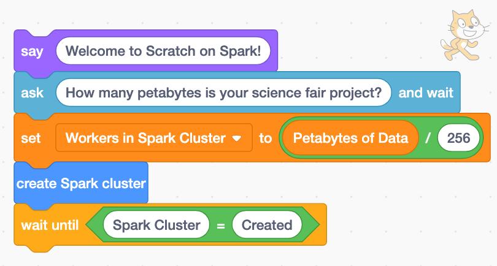Select the 'Petabytes of Data' variable reporter

click(x=350, y=138)
